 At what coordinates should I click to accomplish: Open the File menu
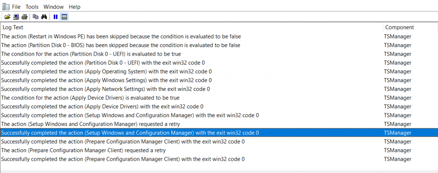click(x=16, y=7)
